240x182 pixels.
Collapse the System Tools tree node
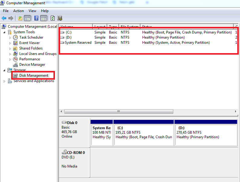click(x=5, y=32)
